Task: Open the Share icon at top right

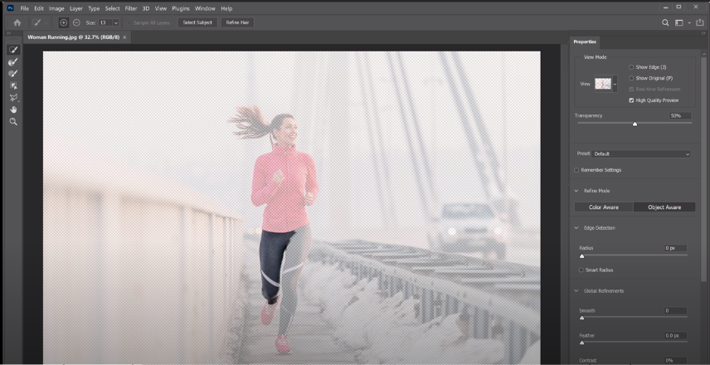Action: click(698, 22)
